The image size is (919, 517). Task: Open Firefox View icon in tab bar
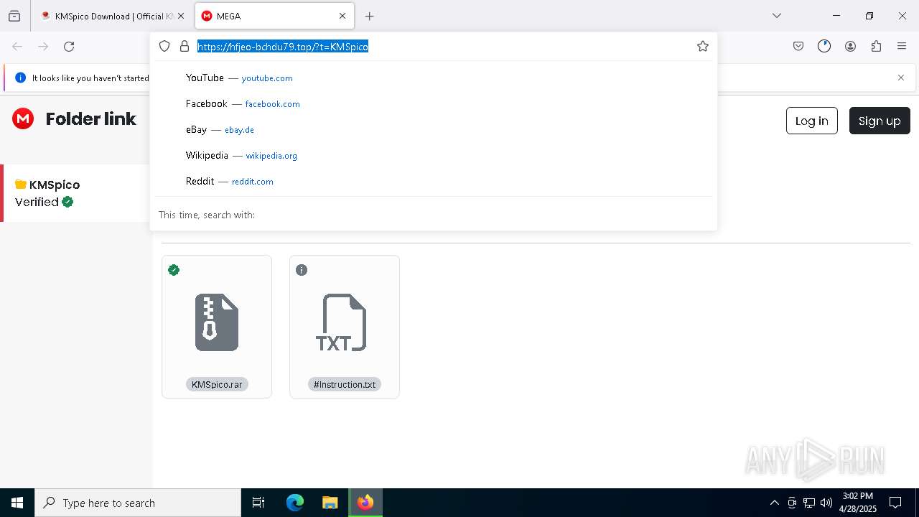tap(14, 16)
